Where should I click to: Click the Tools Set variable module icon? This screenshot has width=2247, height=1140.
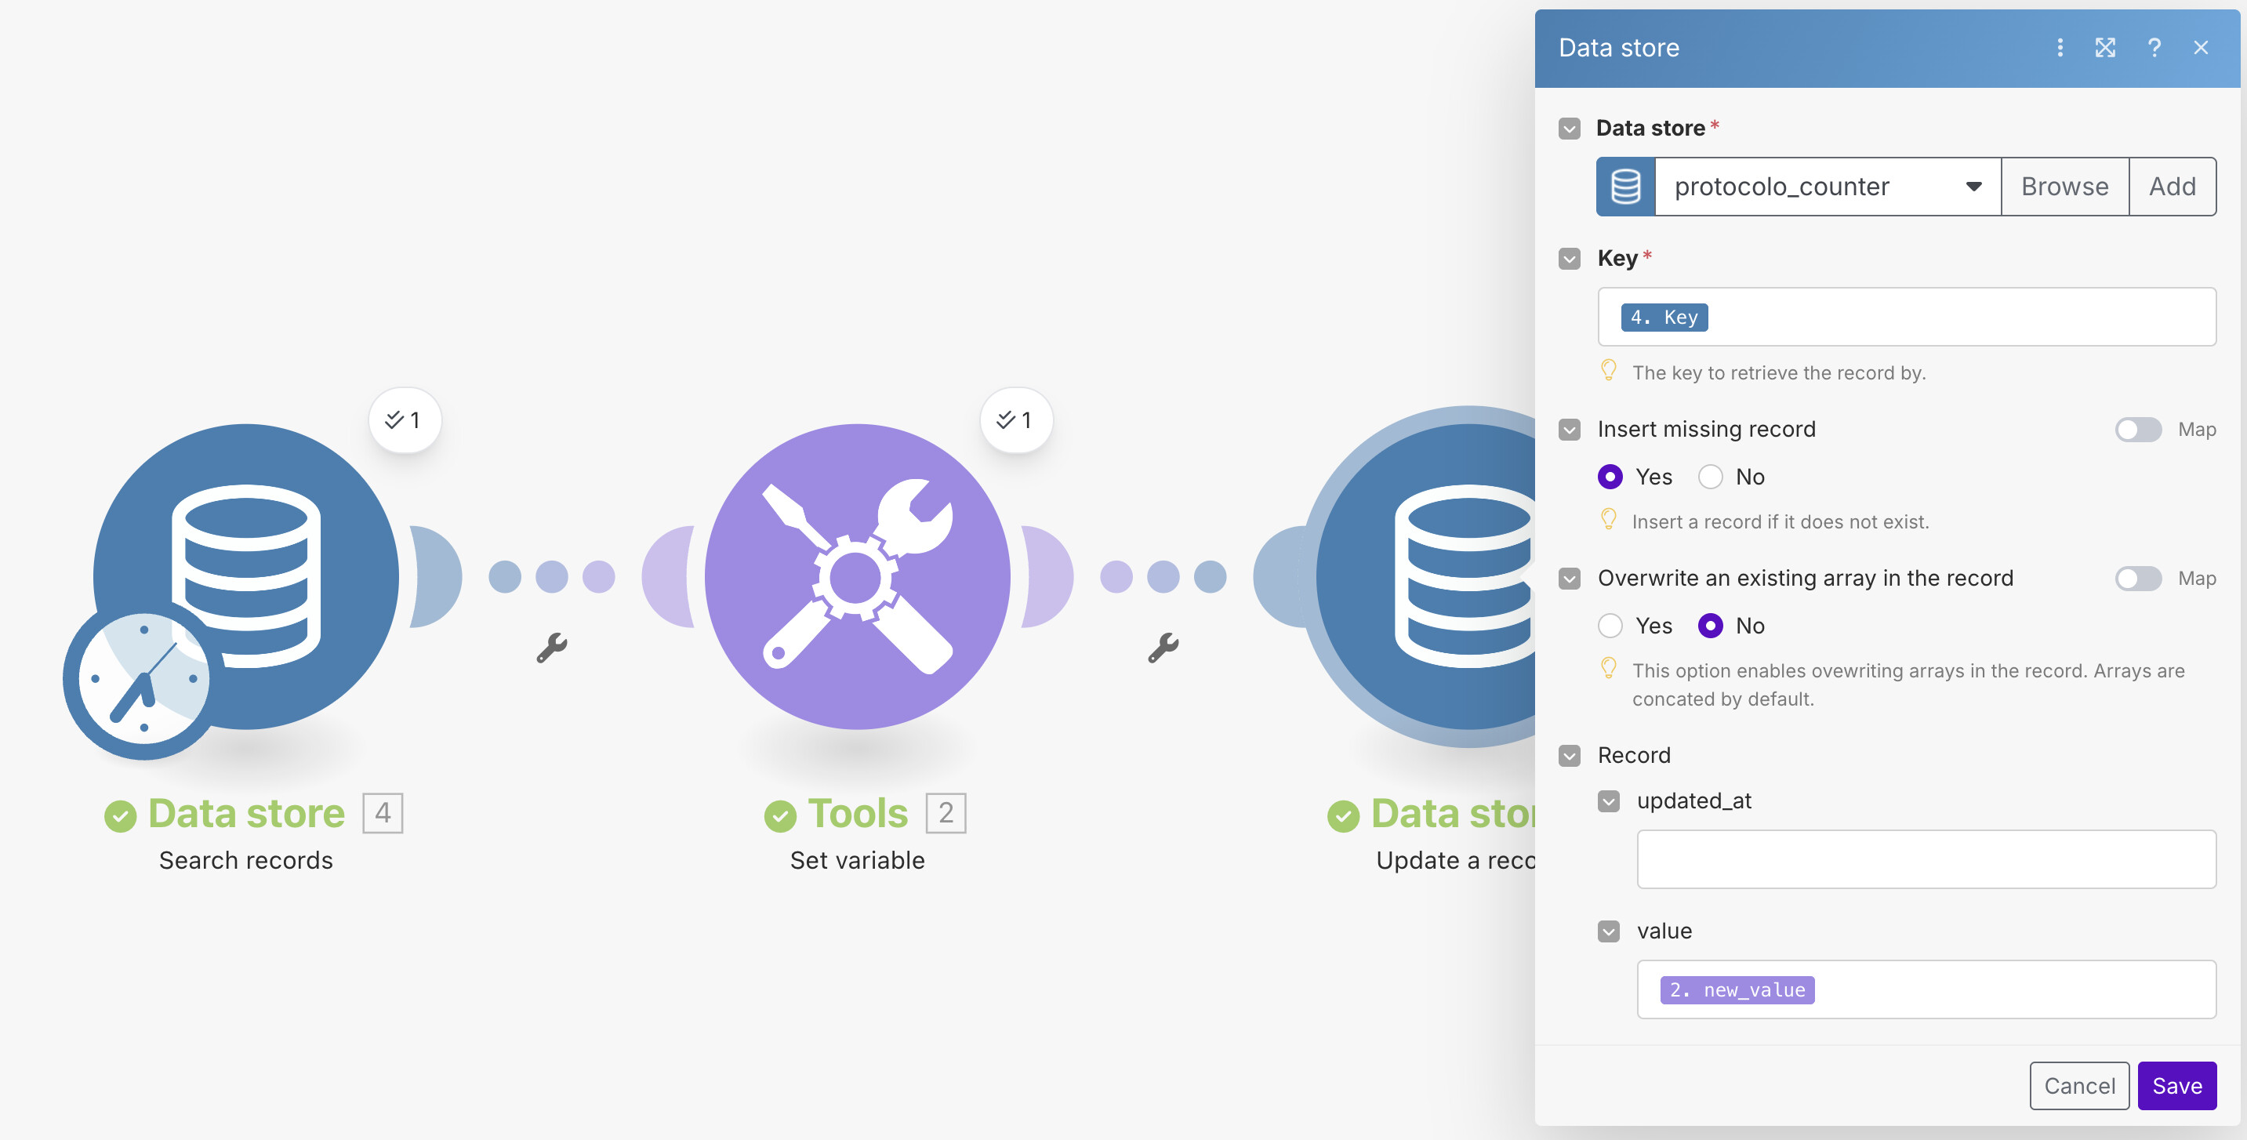857,576
